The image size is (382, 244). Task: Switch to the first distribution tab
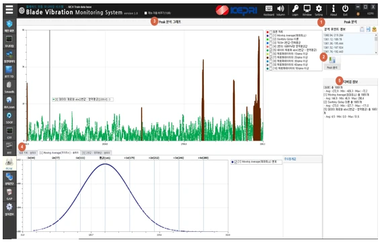(x=28, y=153)
